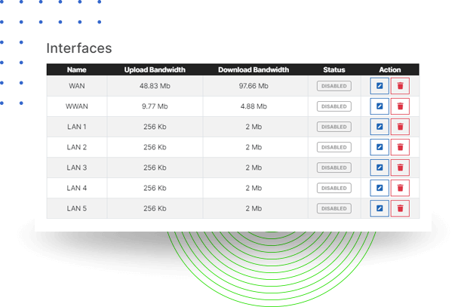Viewport: 458px width, 307px height.
Task: Toggle the WWAN DISABLED status badge
Action: [x=334, y=106]
